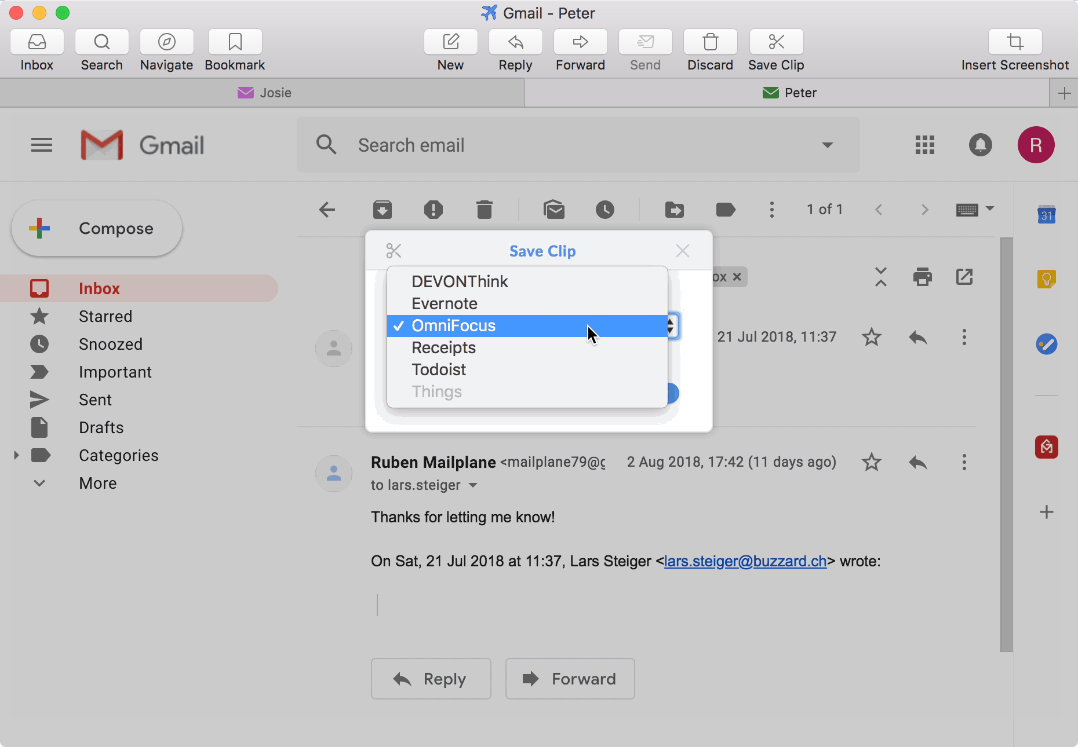
Task: Archive the conversation
Action: point(383,210)
